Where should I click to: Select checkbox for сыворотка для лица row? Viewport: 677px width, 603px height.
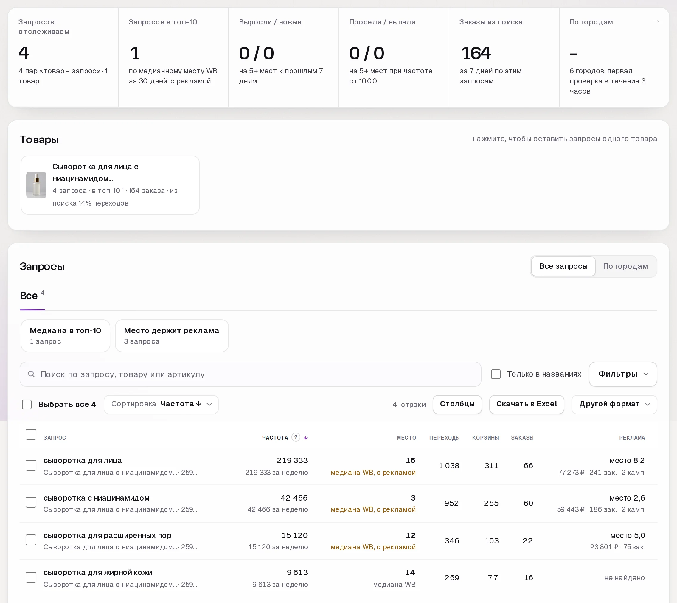(x=31, y=465)
